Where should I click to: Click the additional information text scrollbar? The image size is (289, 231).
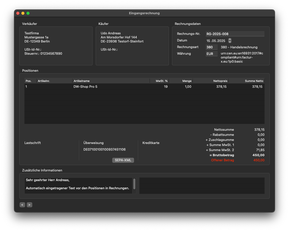pyautogui.click(x=134, y=184)
